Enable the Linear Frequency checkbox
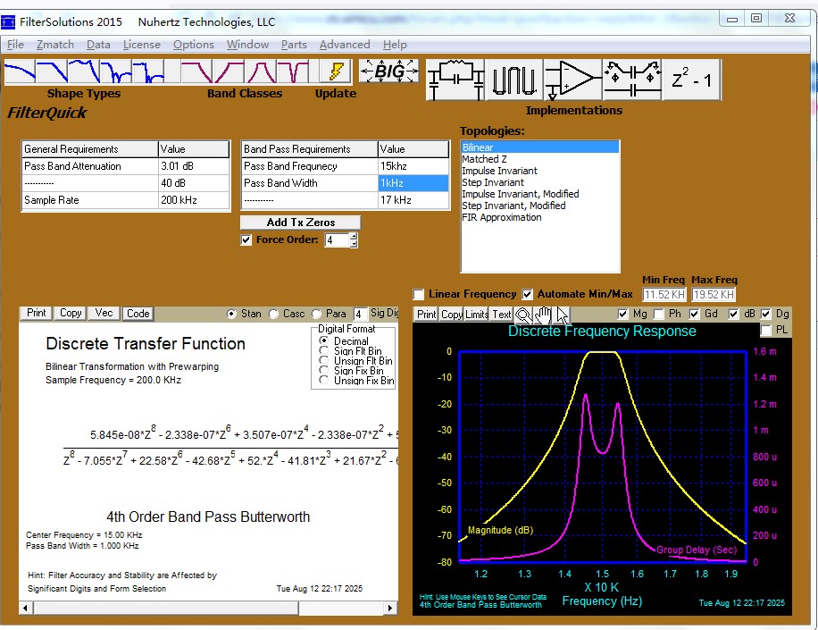Image resolution: width=818 pixels, height=630 pixels. 419,294
